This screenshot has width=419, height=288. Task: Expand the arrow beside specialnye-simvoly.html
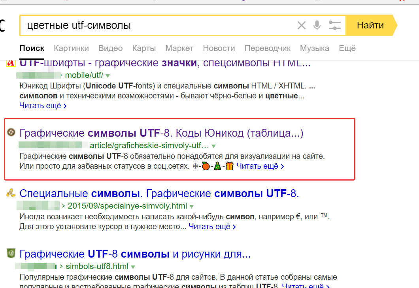192,207
